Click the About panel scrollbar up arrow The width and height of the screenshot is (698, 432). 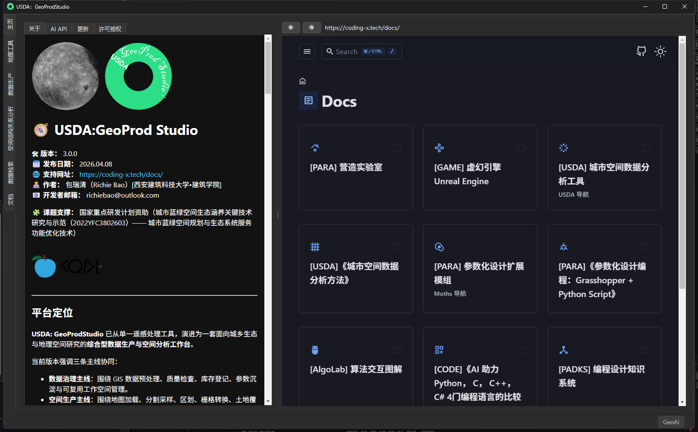click(268, 38)
